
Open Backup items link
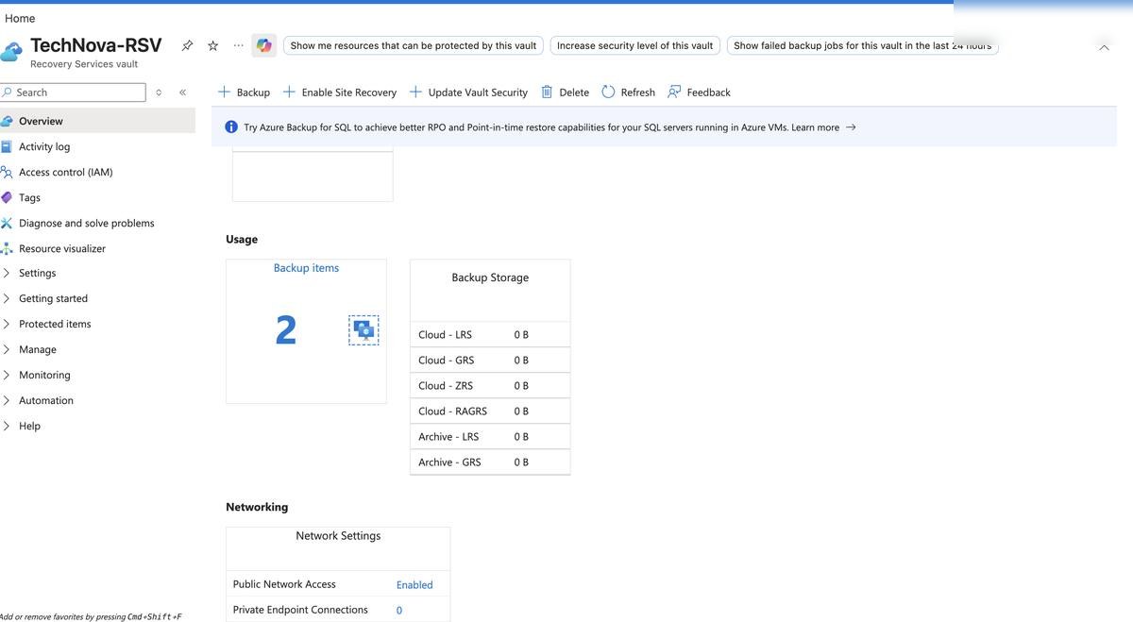pos(306,268)
